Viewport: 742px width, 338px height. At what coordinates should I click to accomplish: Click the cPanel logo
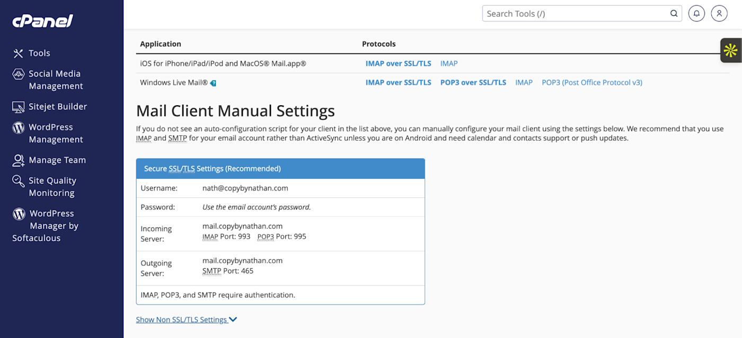tap(42, 21)
